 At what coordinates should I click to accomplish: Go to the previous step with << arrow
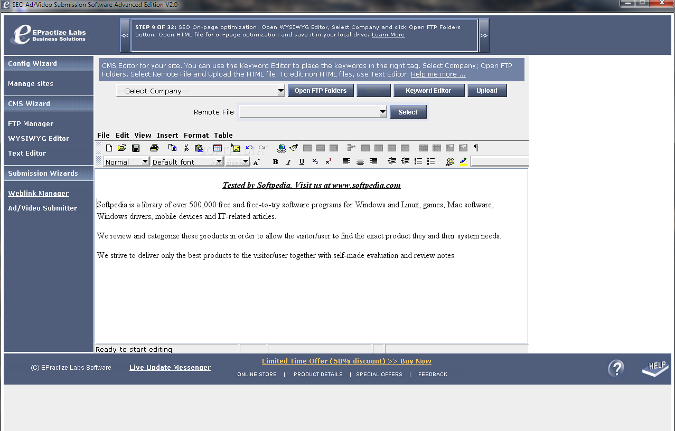(x=125, y=36)
